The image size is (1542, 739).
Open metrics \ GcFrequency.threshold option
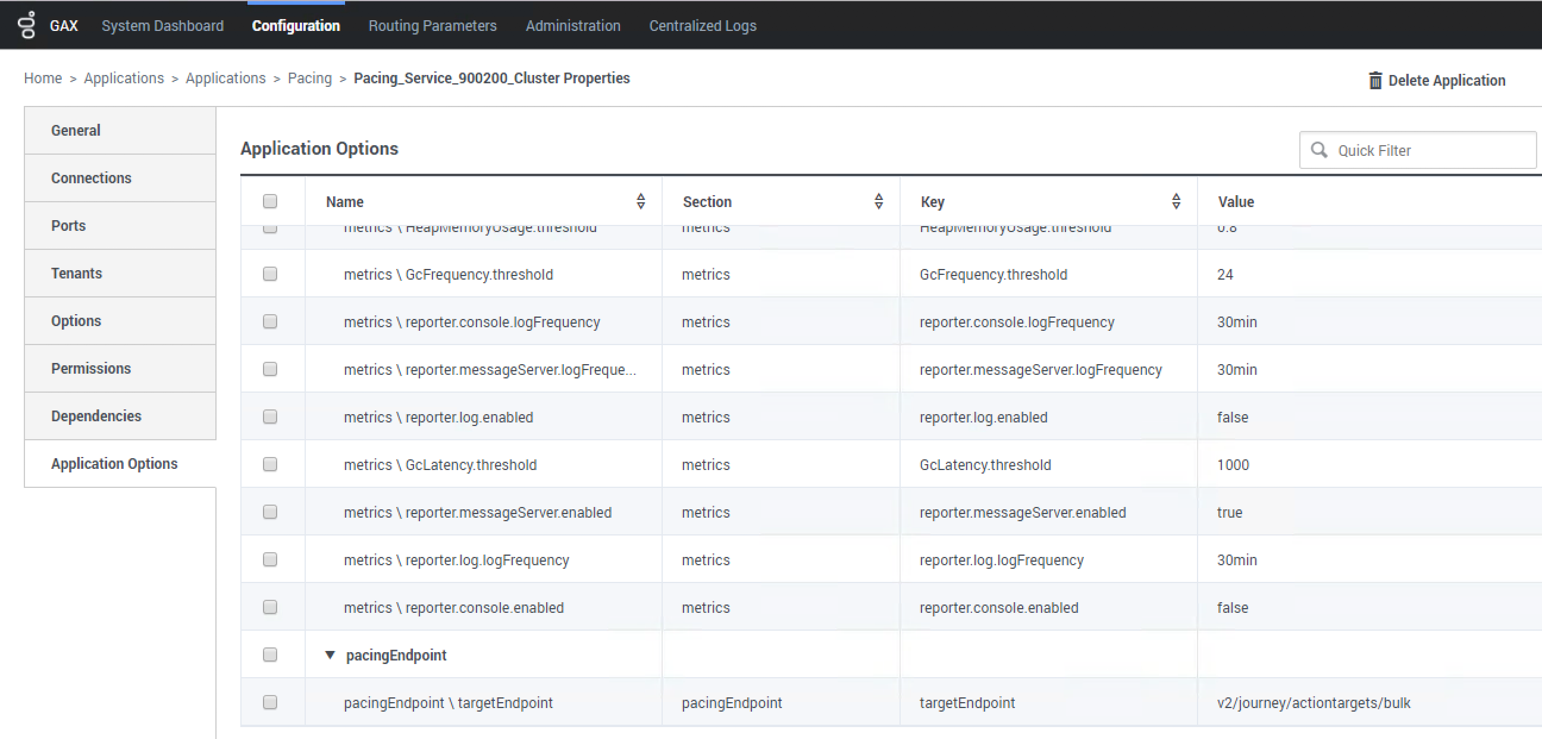click(449, 274)
